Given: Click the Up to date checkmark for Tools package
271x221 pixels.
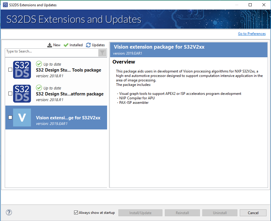Looking at the screenshot, I should pos(39,64).
